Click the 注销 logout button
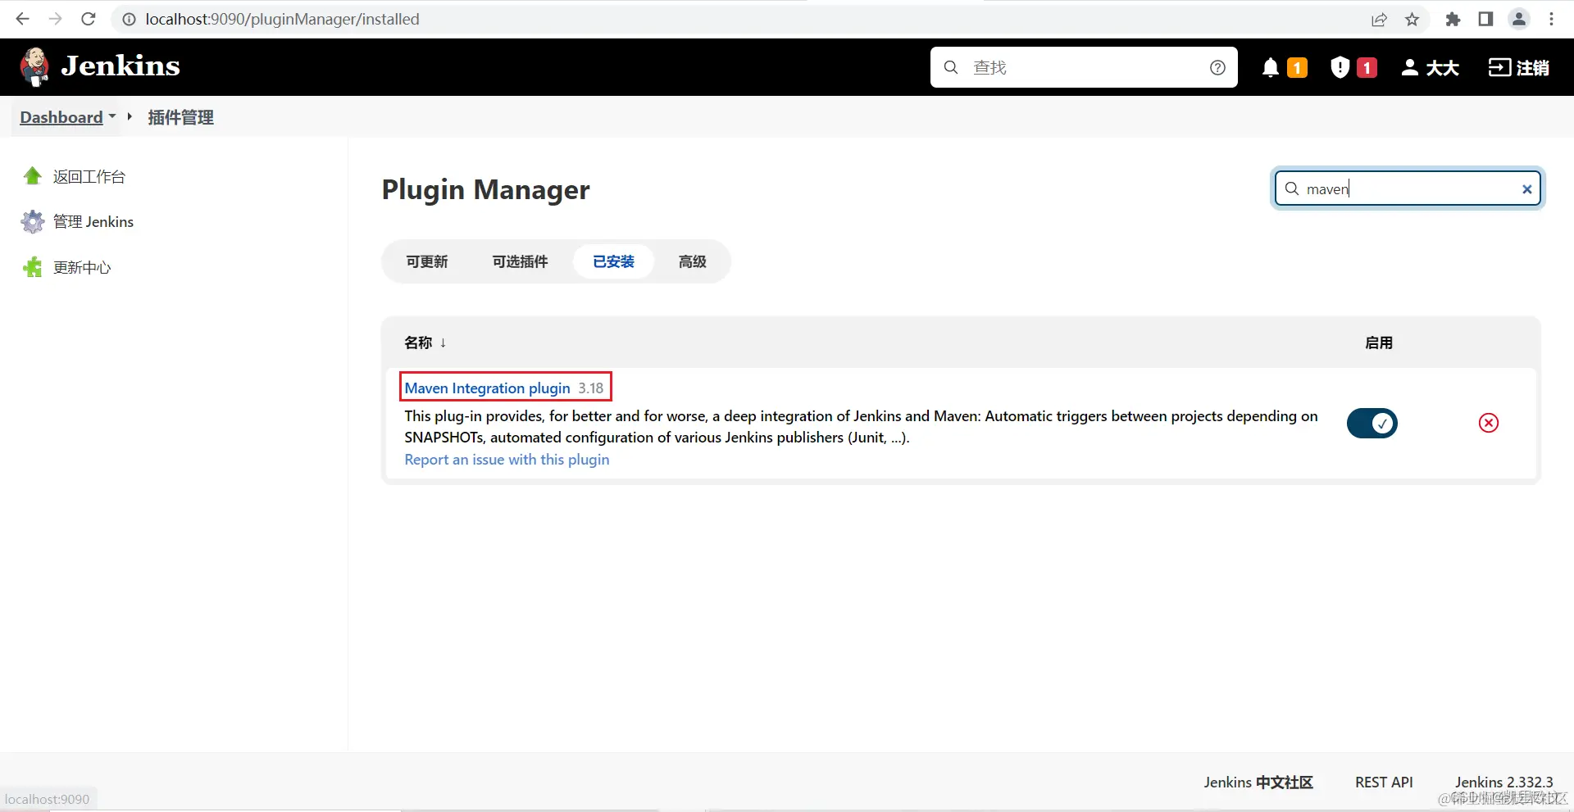Image resolution: width=1574 pixels, height=812 pixels. [1518, 67]
